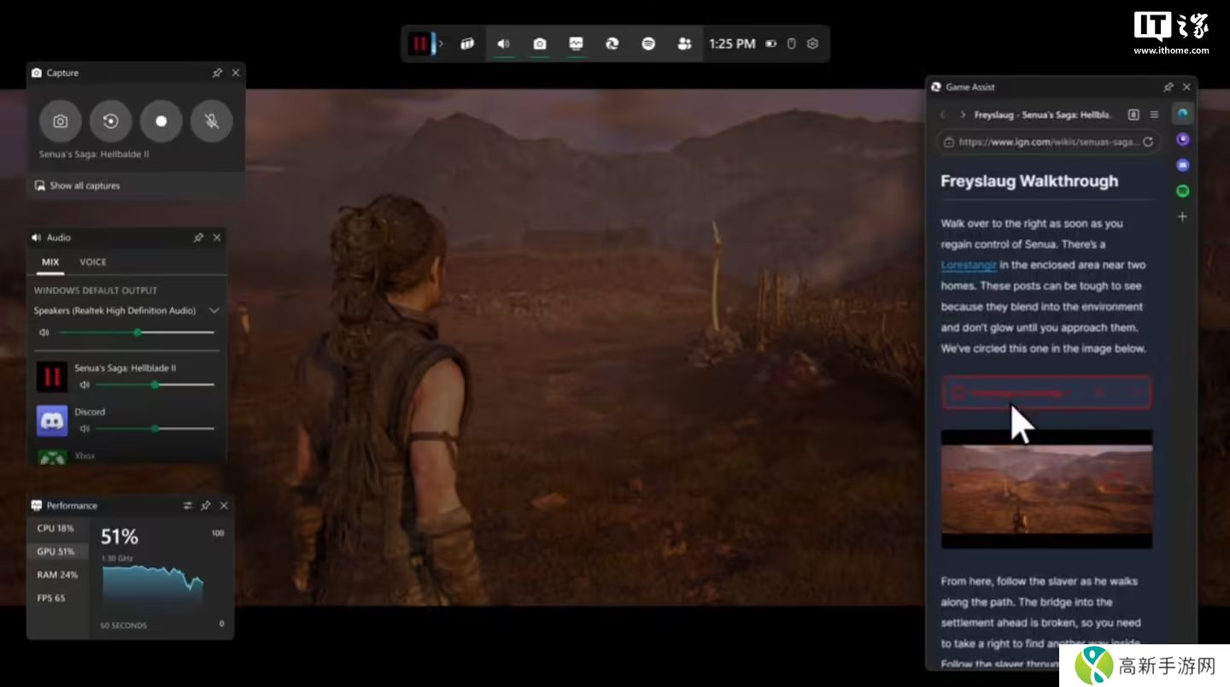Open the Lorestangir link in walkthrough
Screen dimensions: 1230x687
pyautogui.click(x=967, y=265)
